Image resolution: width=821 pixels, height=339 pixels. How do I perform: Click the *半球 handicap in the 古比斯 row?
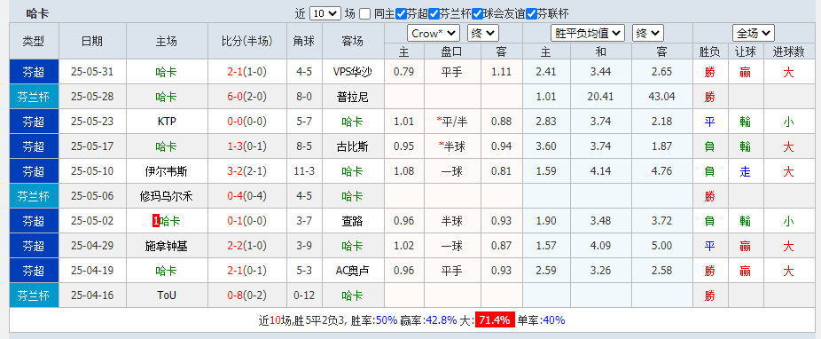(x=452, y=146)
